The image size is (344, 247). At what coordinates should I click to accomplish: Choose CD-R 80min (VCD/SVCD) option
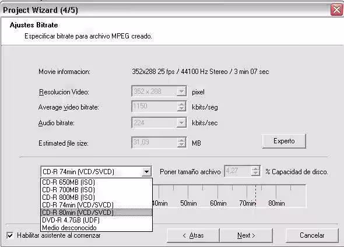coord(97,213)
